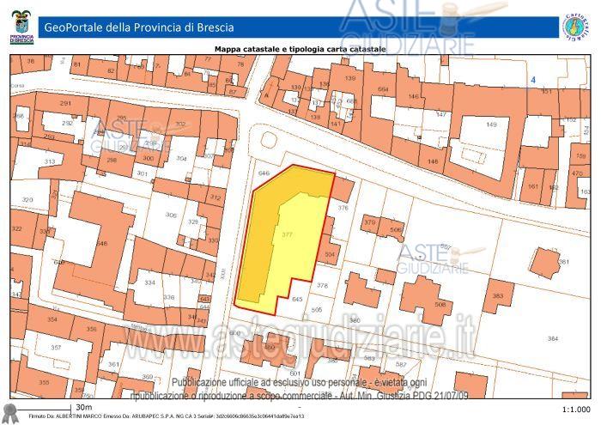Viewport: 601px width, 425px height.
Task: Click the open parcel labeled 384
Action: click(551, 338)
